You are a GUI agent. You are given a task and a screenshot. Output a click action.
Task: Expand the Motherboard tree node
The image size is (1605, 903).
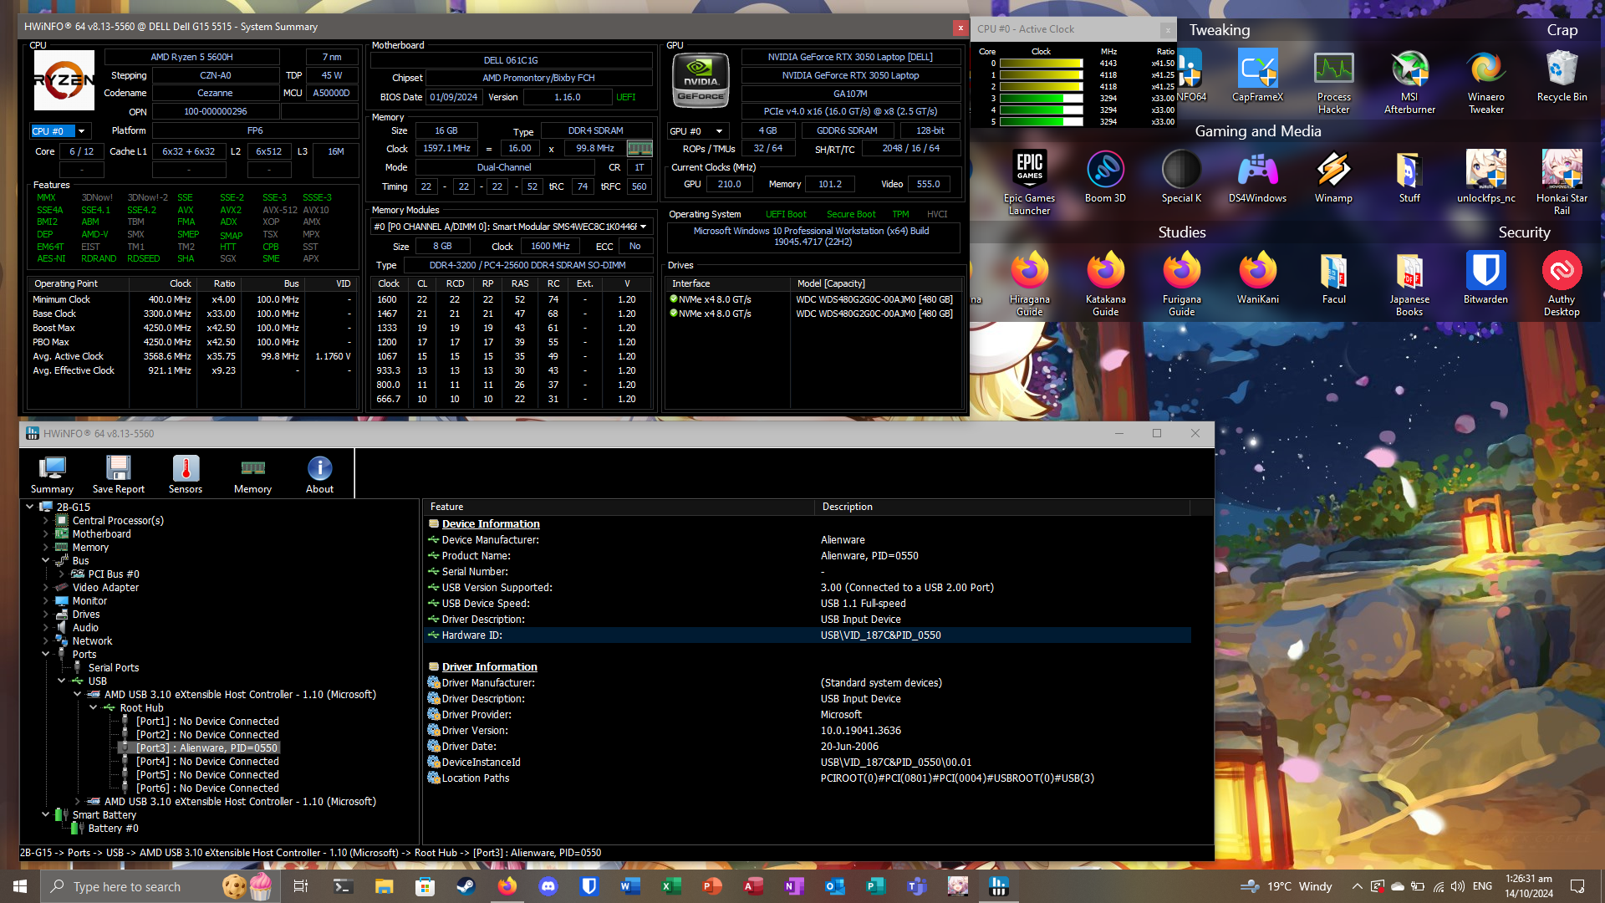[x=46, y=533]
